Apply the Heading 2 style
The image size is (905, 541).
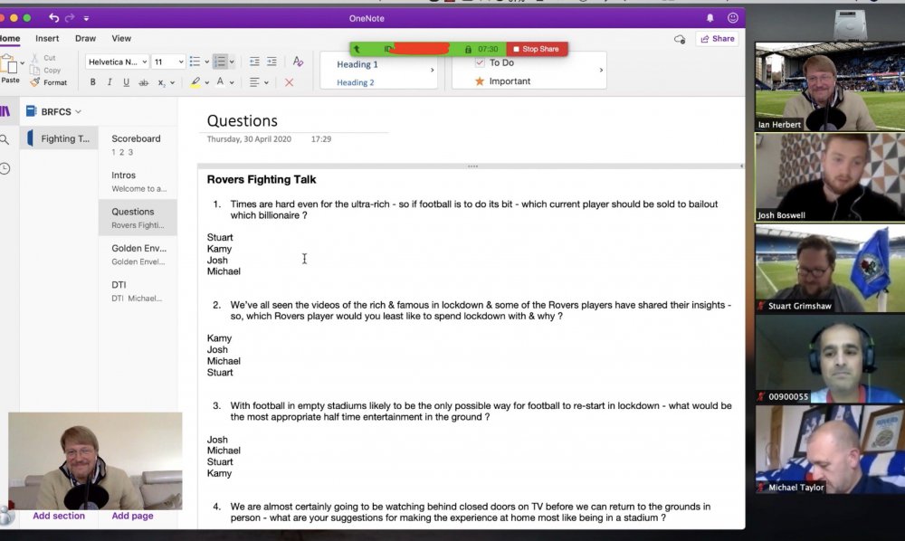coord(356,82)
